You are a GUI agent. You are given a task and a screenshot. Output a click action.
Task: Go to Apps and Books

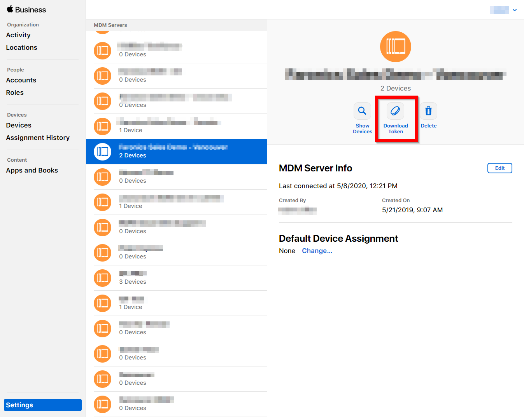pos(32,170)
